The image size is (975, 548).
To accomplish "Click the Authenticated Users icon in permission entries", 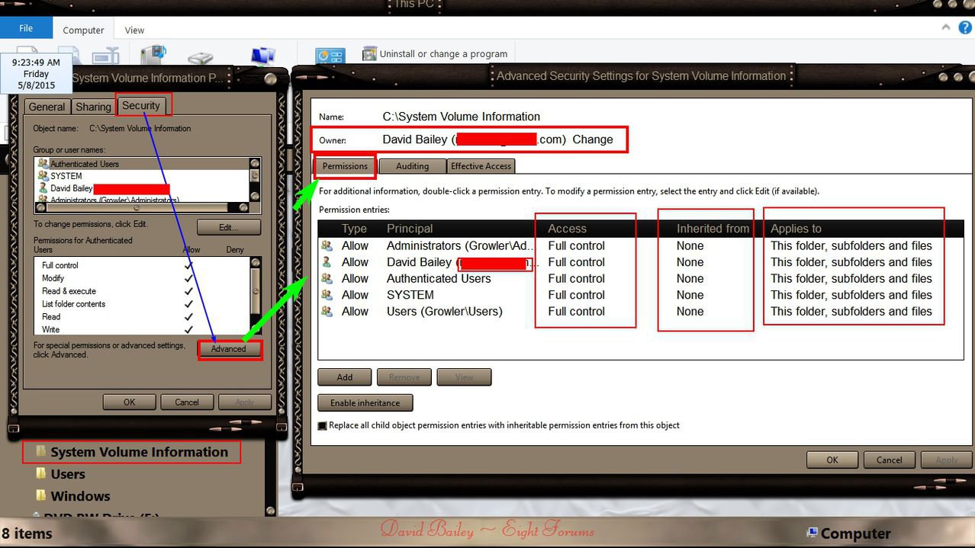I will tap(329, 278).
